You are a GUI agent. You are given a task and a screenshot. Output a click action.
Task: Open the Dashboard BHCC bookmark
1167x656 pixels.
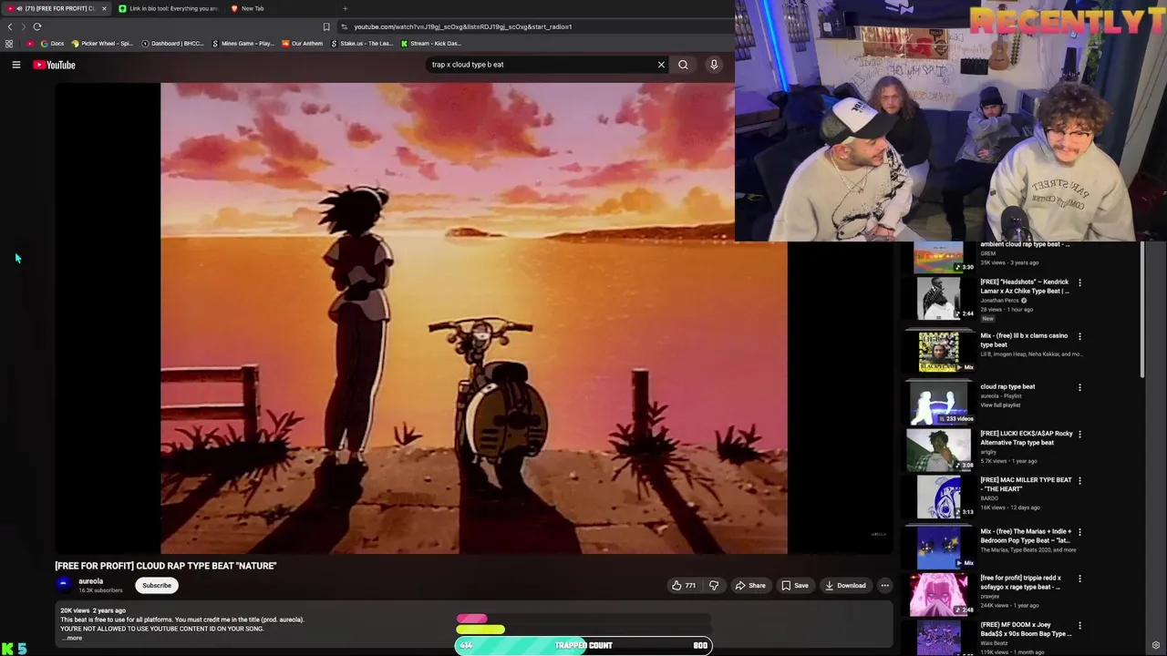pyautogui.click(x=172, y=44)
